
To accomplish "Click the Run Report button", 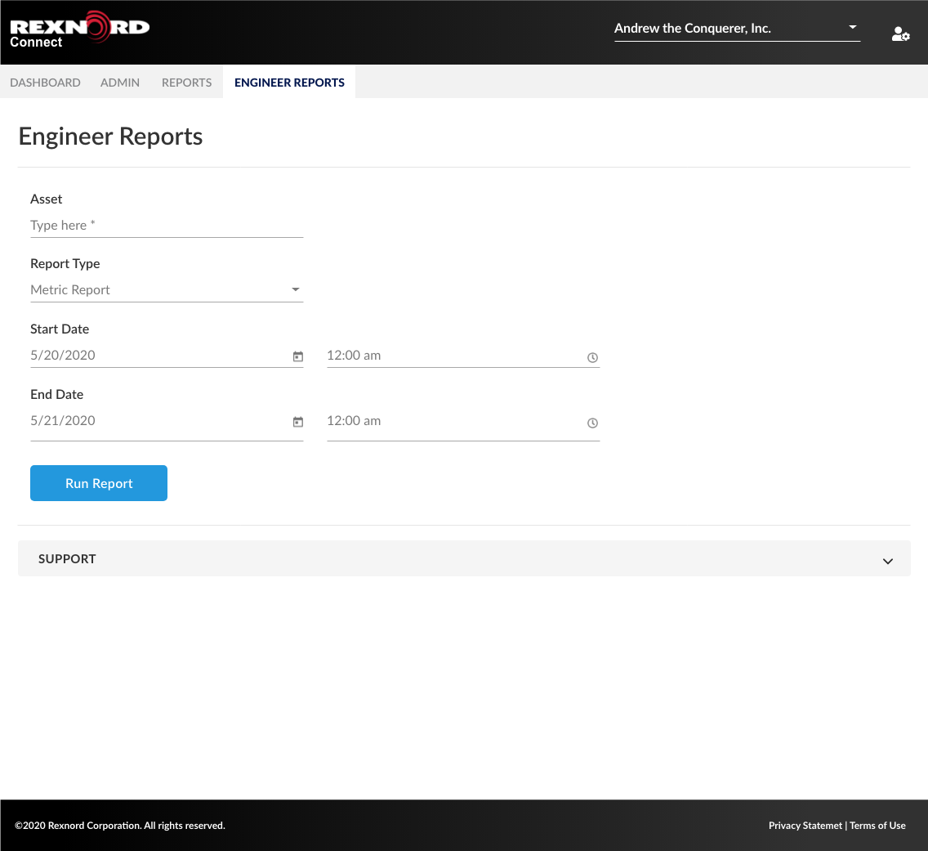I will [x=99, y=483].
